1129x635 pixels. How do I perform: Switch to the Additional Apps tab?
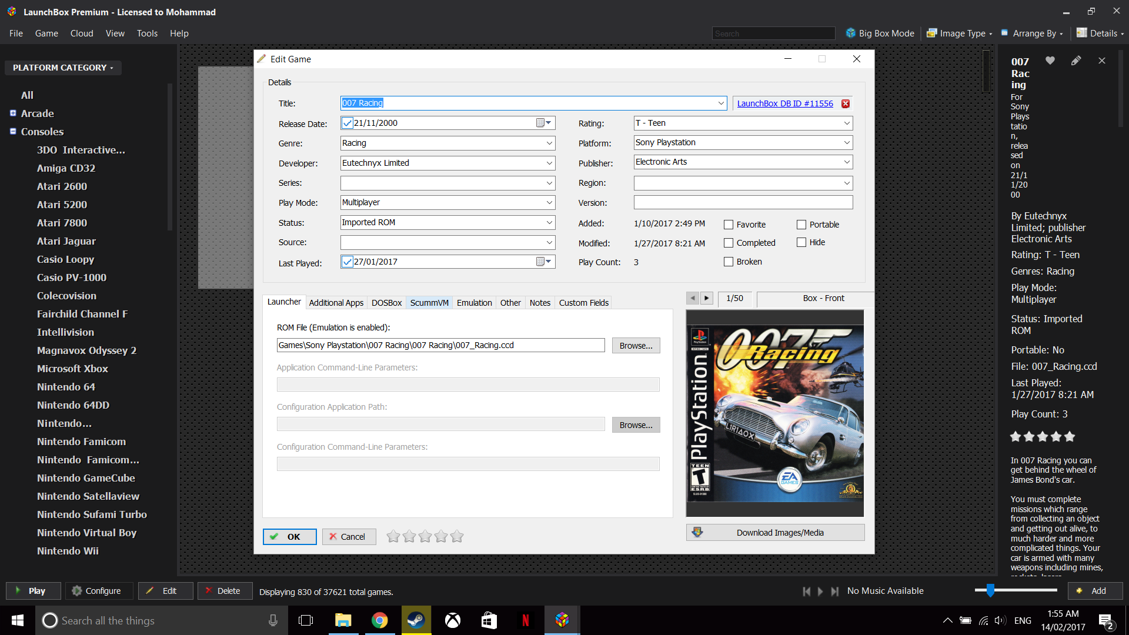click(336, 303)
